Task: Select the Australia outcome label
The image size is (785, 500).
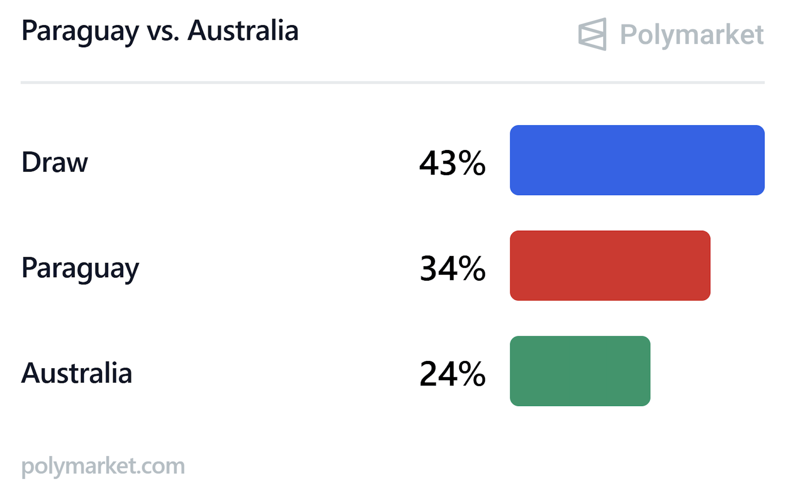Action: click(x=77, y=373)
